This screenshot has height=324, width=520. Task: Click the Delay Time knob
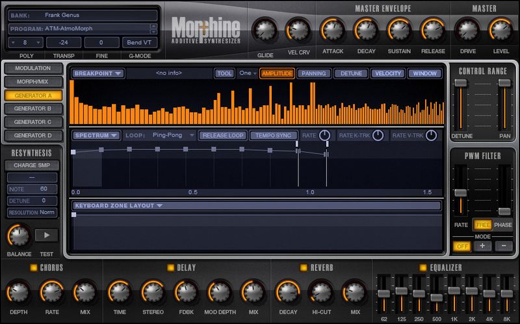tap(118, 292)
